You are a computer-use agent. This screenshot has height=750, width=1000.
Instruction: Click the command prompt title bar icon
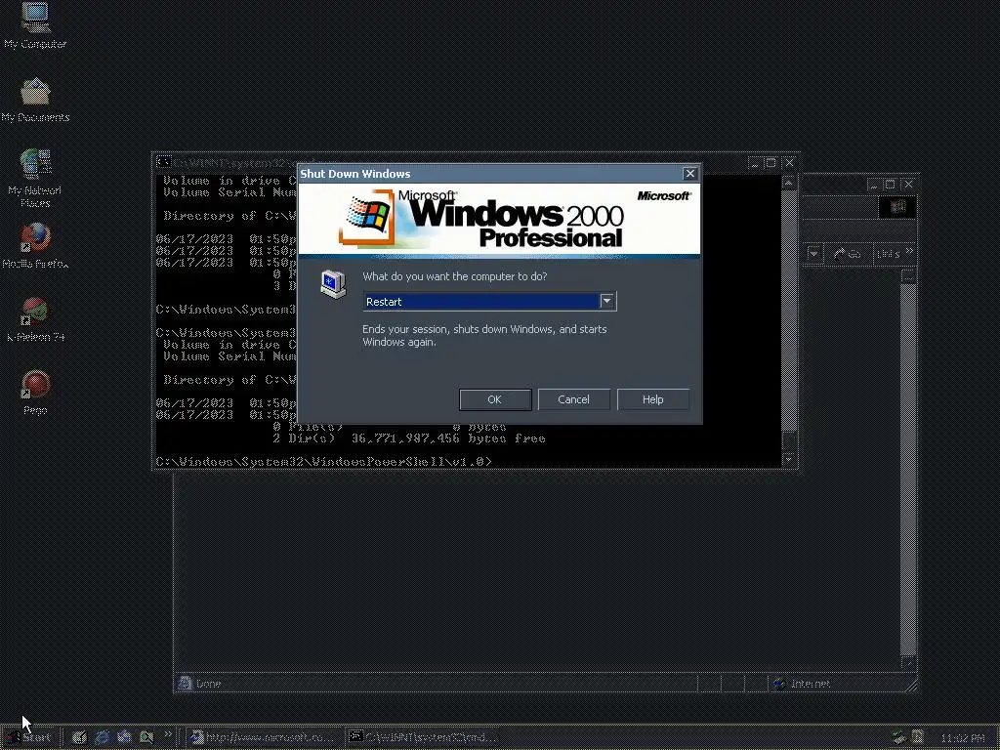(x=163, y=162)
